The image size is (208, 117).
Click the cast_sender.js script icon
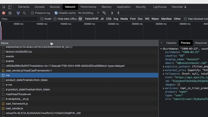[3, 108]
